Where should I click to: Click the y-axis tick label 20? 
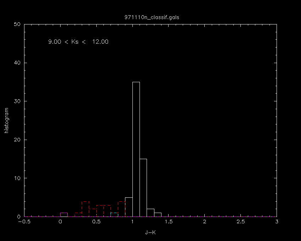(x=17, y=140)
